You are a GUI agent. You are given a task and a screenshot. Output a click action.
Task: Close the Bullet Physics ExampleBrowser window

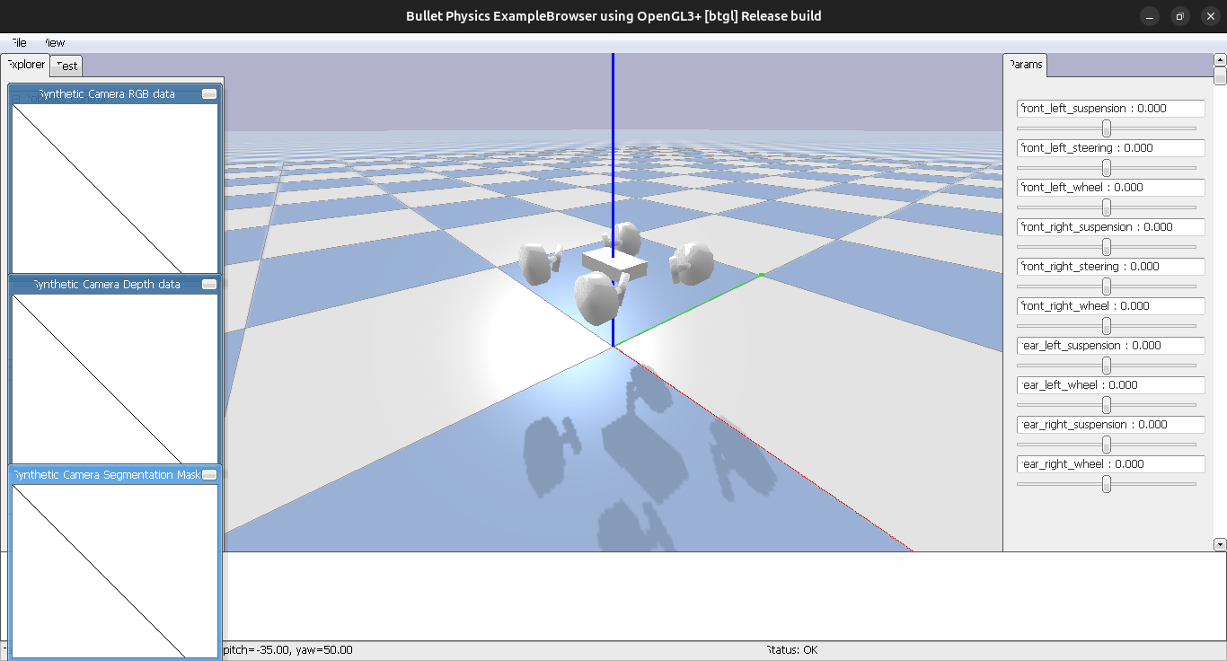(x=1210, y=16)
